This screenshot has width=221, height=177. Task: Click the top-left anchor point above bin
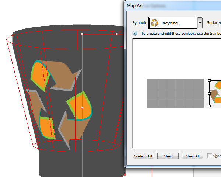tap(82, 34)
